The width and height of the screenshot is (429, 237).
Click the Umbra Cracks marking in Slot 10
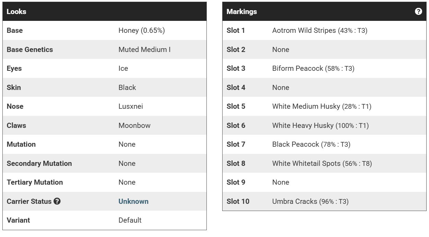(x=295, y=201)
